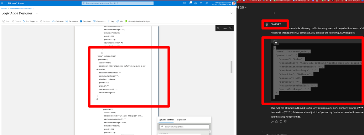Click the designer canvas vertical scrollbar
Image resolution: width=364 pixels, height=135 pixels.
tap(231, 67)
